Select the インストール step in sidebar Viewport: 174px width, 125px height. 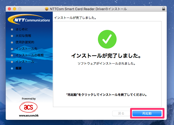click(x=25, y=62)
